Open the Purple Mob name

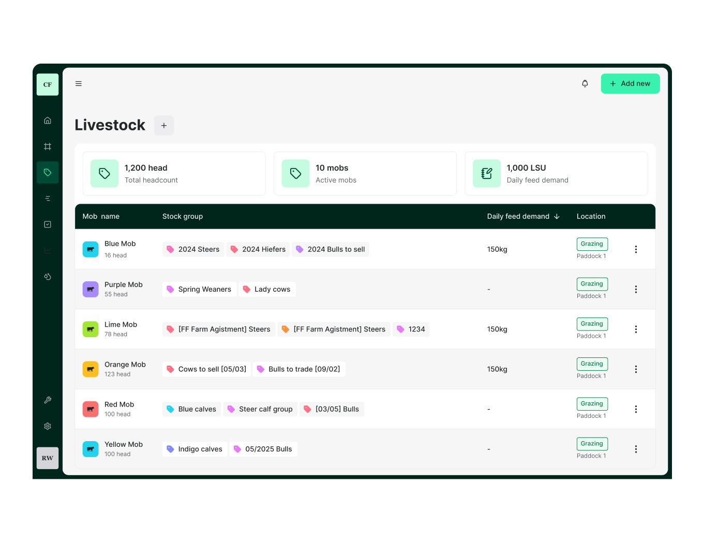[124, 284]
